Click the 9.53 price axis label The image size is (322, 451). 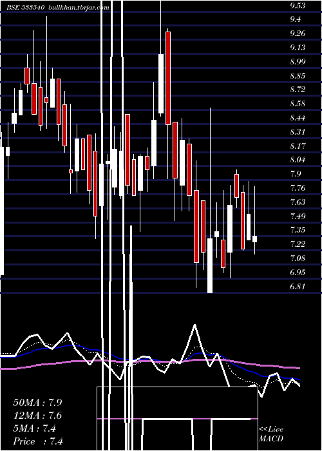(x=298, y=5)
